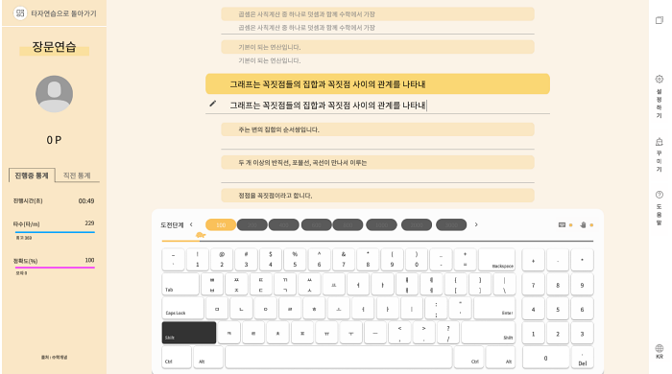Click the ㅂ key on virtual keyboard
The width and height of the screenshot is (672, 374).
(212, 284)
